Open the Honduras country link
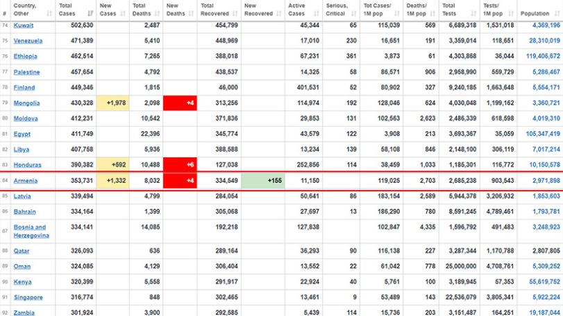The width and height of the screenshot is (563, 316). point(27,165)
